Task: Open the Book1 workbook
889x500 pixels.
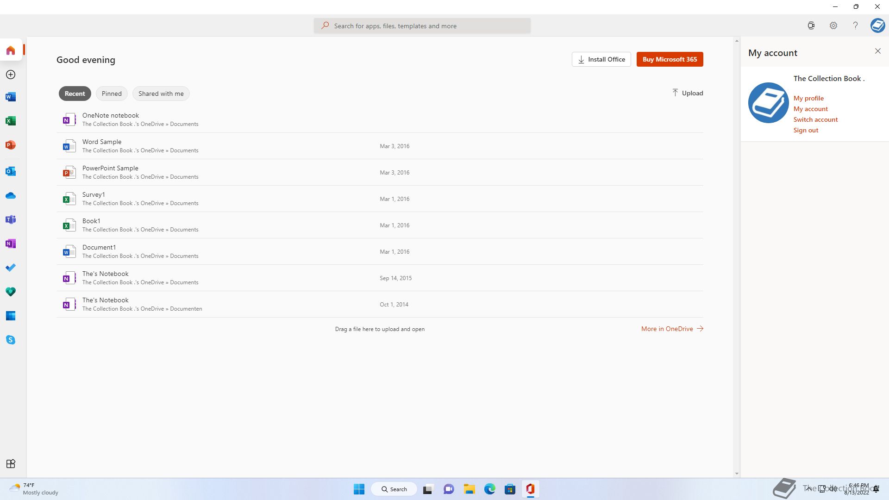Action: tap(380, 225)
